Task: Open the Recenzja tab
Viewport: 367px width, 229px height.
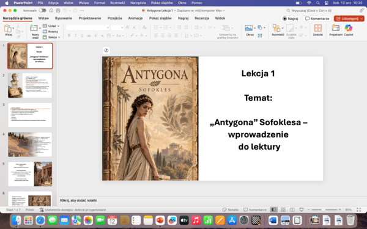Action: tap(202, 18)
